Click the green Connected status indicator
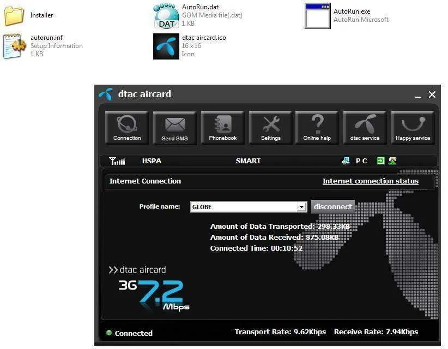This screenshot has width=448, height=349. tap(109, 333)
